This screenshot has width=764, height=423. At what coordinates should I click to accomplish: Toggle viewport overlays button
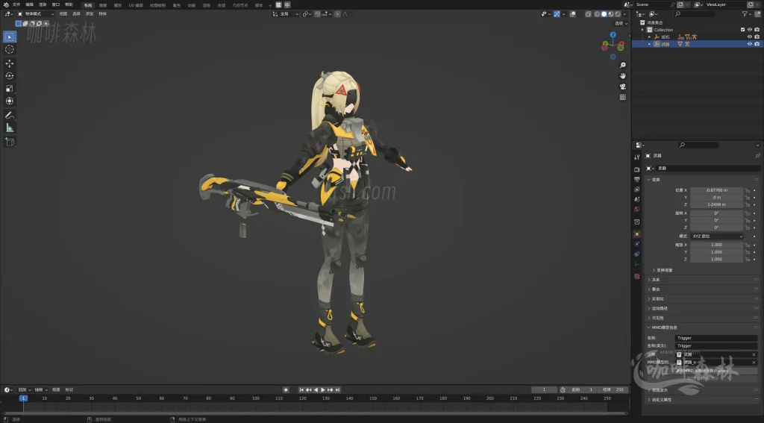click(x=572, y=14)
